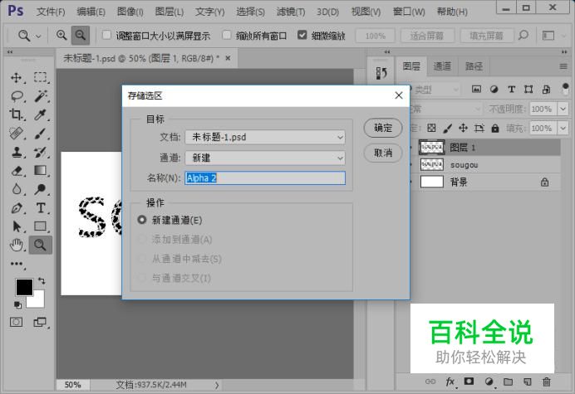Open the opacity value dropdown arrow

(563, 109)
